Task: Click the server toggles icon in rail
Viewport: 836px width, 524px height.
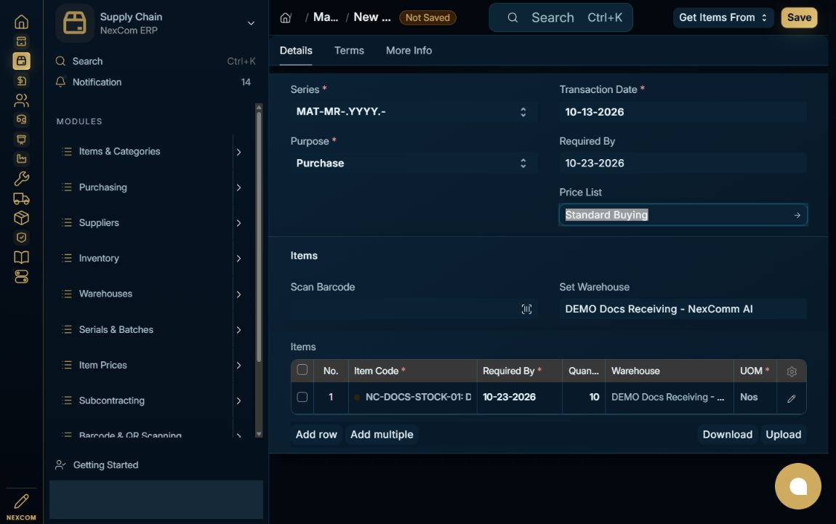Action: (x=21, y=277)
